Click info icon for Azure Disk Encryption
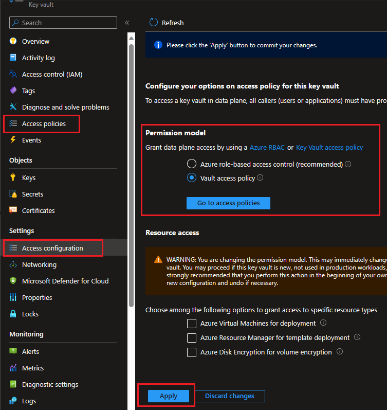Screen dimensions: 387x410 [x=339, y=351]
